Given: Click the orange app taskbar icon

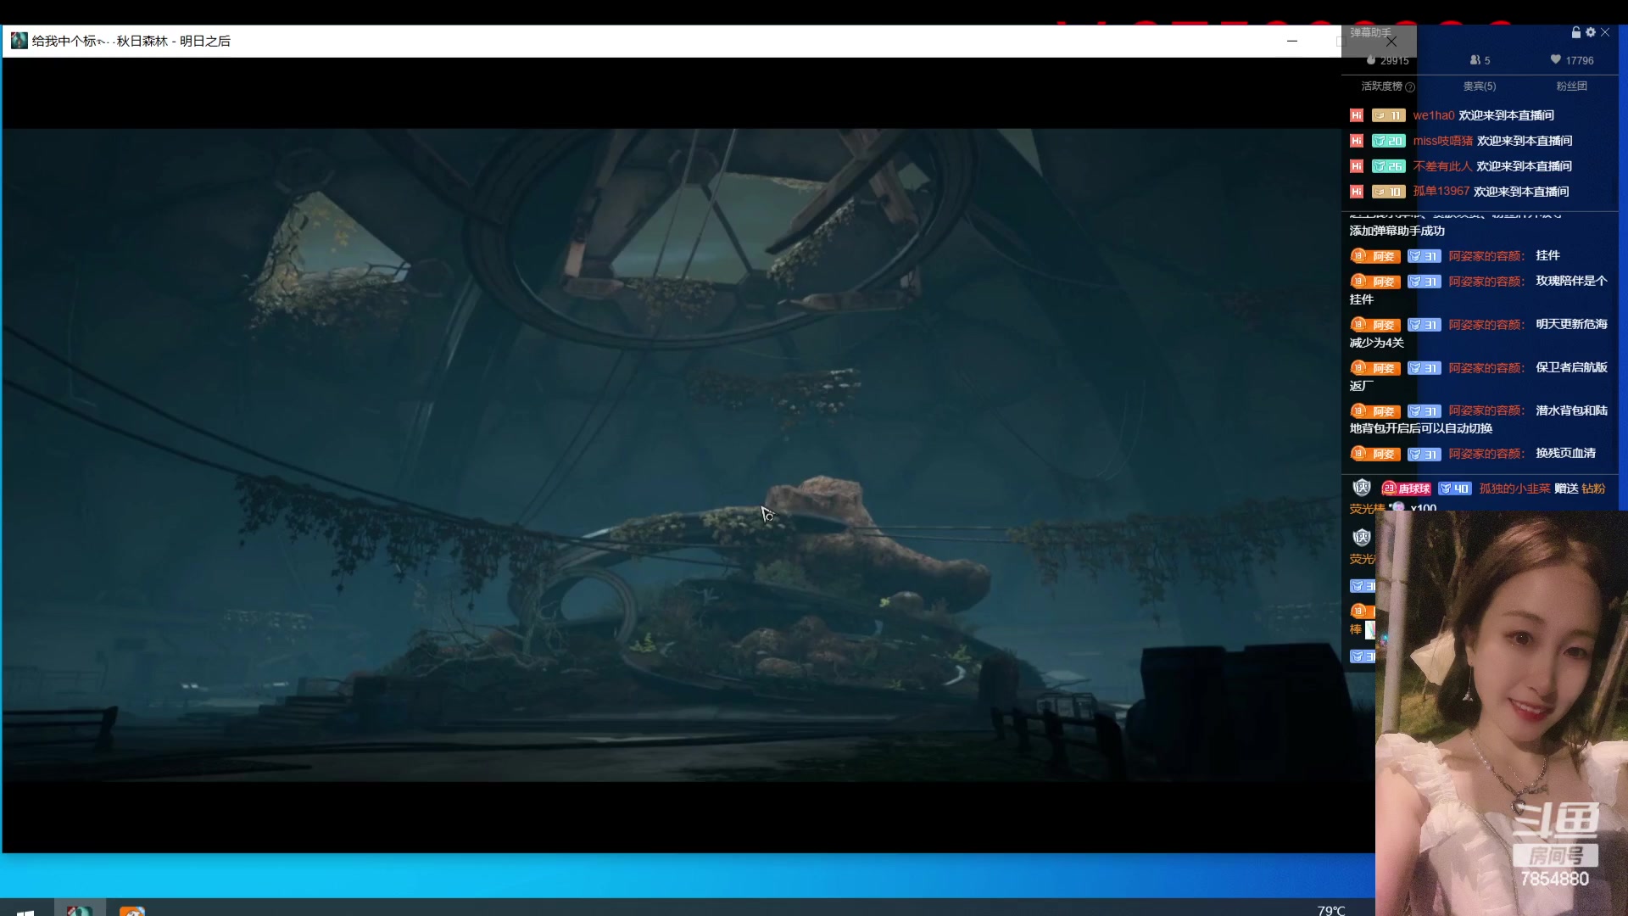Looking at the screenshot, I should pyautogui.click(x=132, y=911).
